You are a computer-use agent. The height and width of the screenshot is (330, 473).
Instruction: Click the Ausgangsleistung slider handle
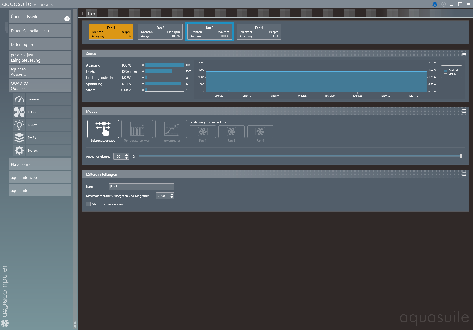click(x=461, y=156)
